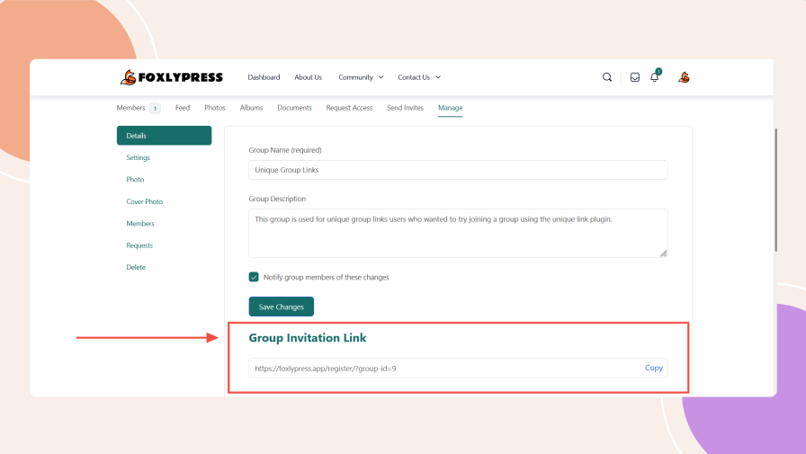Open the Send Invites tab

pos(405,107)
